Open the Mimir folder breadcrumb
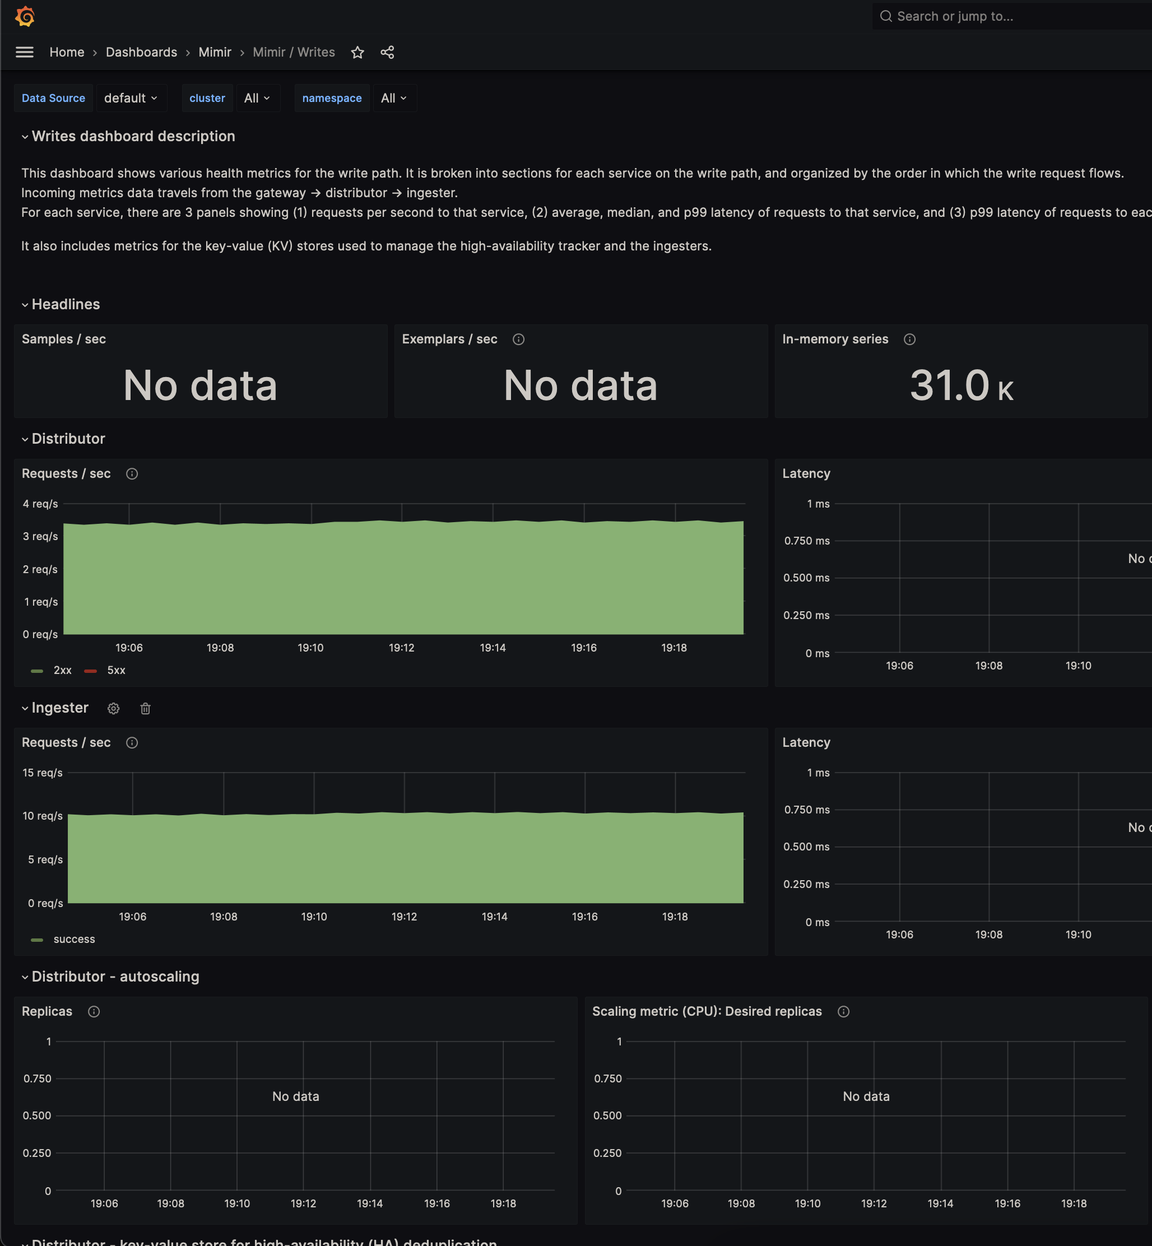 (215, 52)
